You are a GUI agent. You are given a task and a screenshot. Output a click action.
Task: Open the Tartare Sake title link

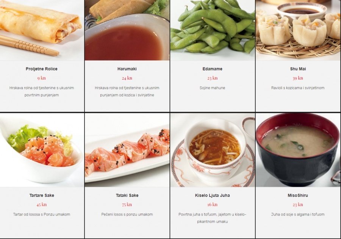point(42,195)
